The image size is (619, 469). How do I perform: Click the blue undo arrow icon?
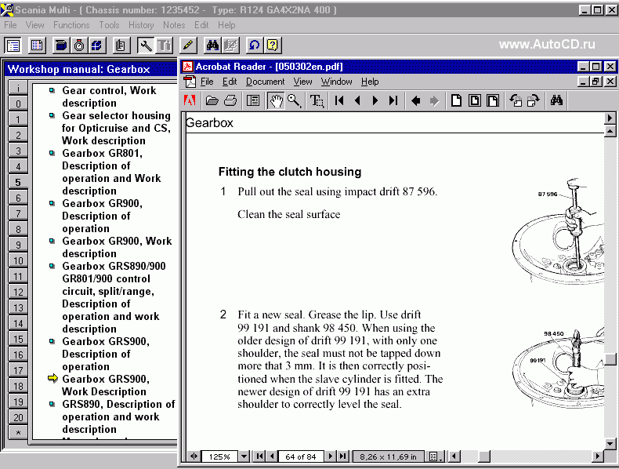click(x=254, y=45)
